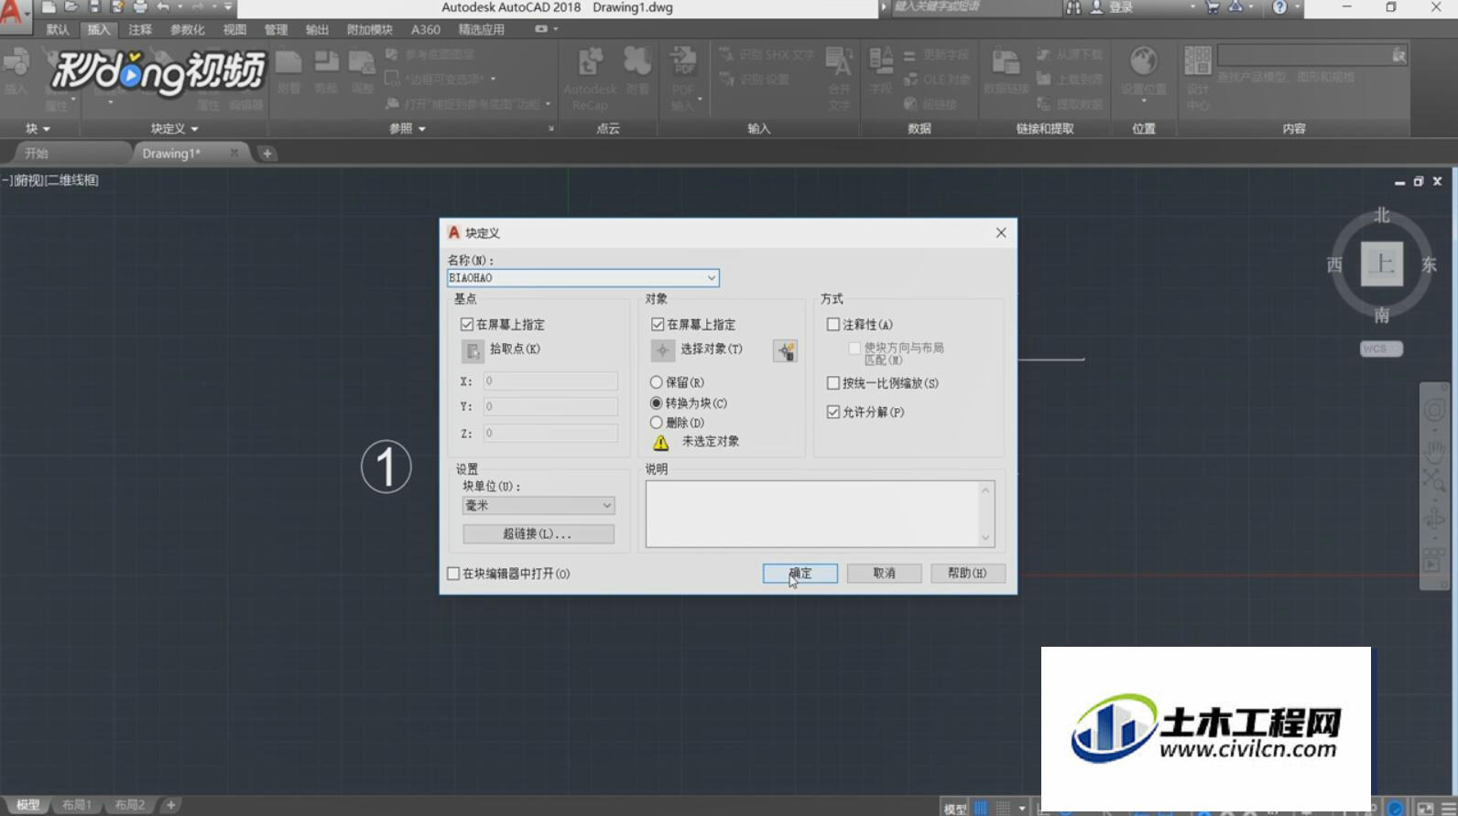Click the 数据链接 data link ribbon icon
This screenshot has width=1458, height=816.
pyautogui.click(x=1006, y=62)
